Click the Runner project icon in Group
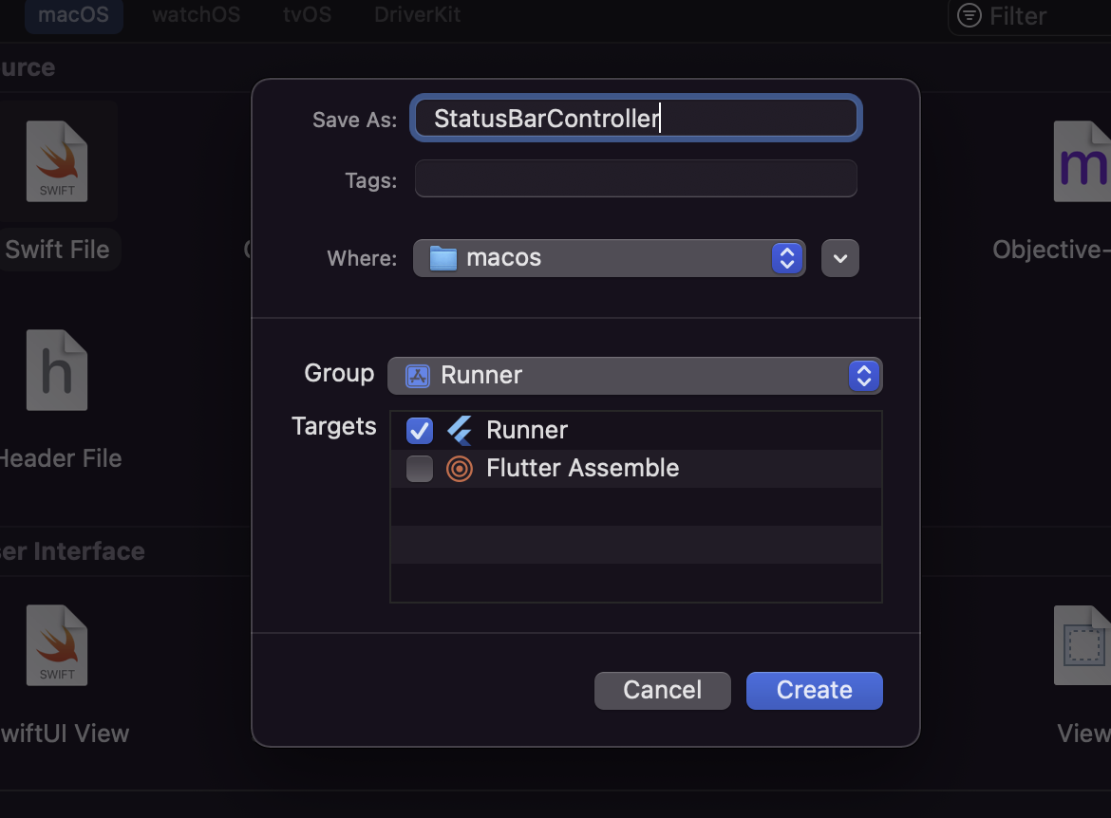This screenshot has width=1111, height=818. (417, 376)
